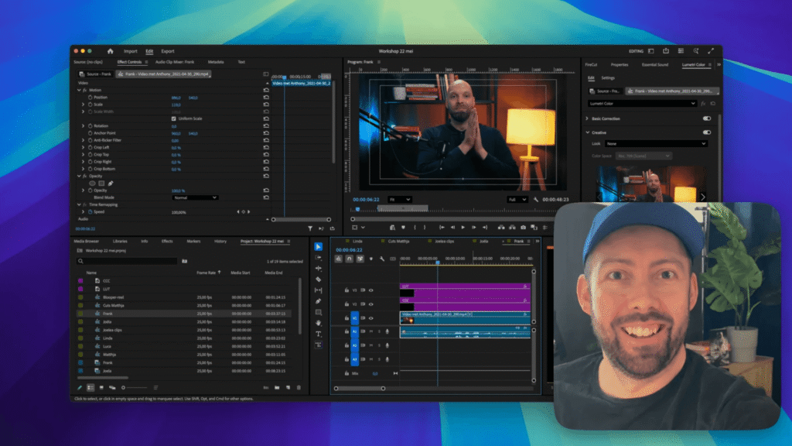Switch Project panel to List View

90,388
